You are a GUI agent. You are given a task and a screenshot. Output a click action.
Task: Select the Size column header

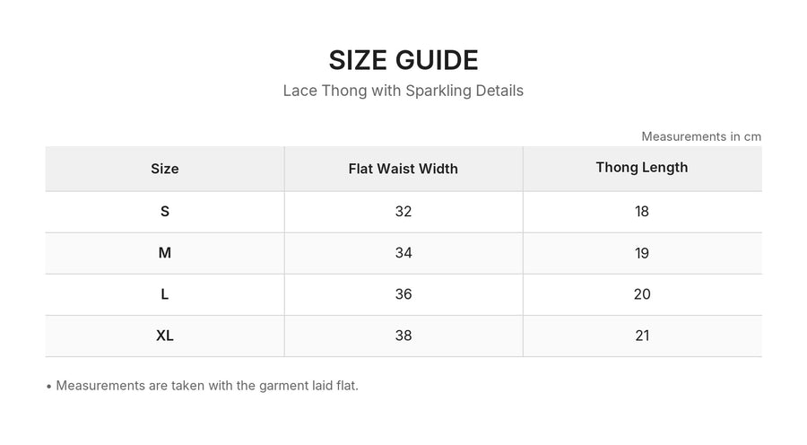[165, 169]
